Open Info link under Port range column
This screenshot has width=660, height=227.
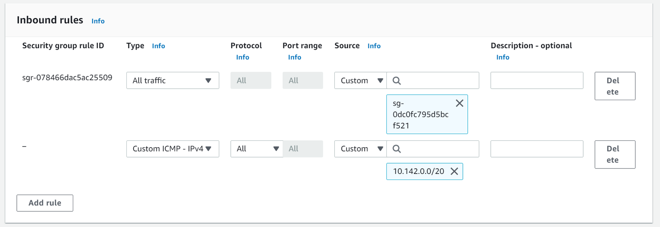[294, 57]
